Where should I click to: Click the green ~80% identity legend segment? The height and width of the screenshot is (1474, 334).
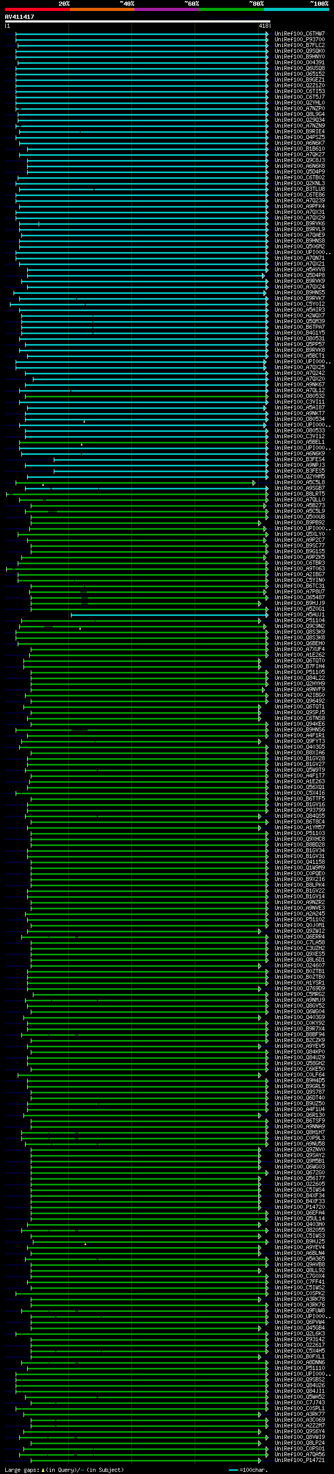(x=232, y=9)
